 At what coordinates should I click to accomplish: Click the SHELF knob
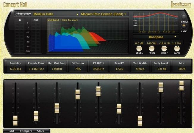164,49
